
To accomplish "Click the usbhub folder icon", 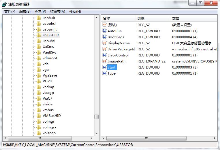I will (x=39, y=18).
